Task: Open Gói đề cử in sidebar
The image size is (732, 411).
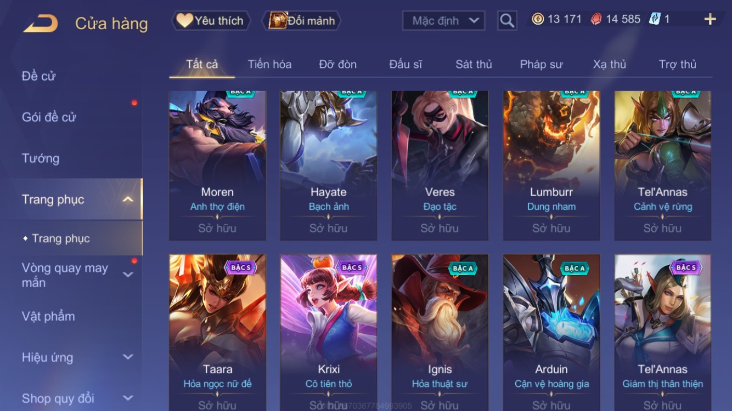Action: coord(49,117)
